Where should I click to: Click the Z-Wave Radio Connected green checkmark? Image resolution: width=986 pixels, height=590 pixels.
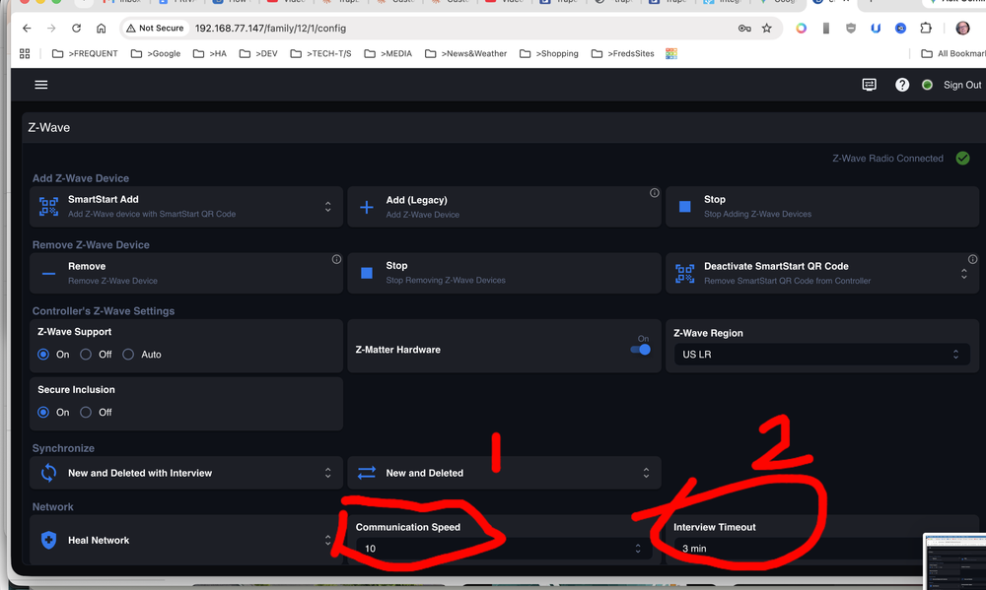click(962, 159)
